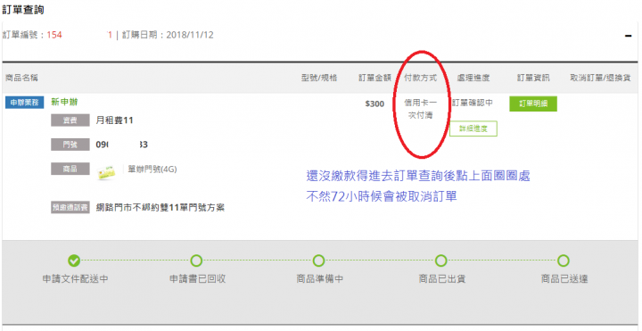Click 網路門市不綁約雙11單門號方案 text
This screenshot has height=331, width=642.
click(160, 208)
